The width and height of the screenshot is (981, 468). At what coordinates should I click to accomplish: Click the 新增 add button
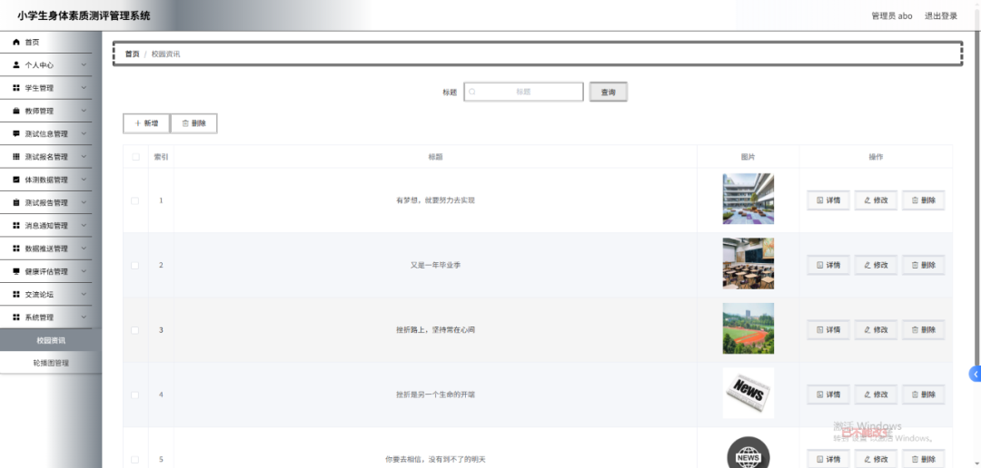146,123
